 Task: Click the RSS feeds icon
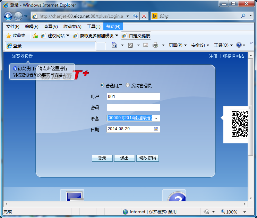pyautogui.click(x=130, y=45)
